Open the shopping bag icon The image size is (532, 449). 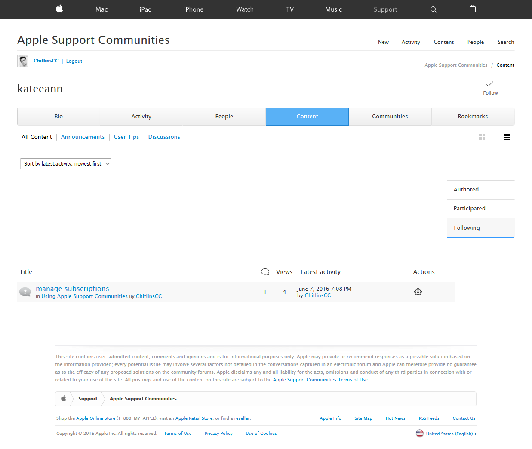point(473,9)
